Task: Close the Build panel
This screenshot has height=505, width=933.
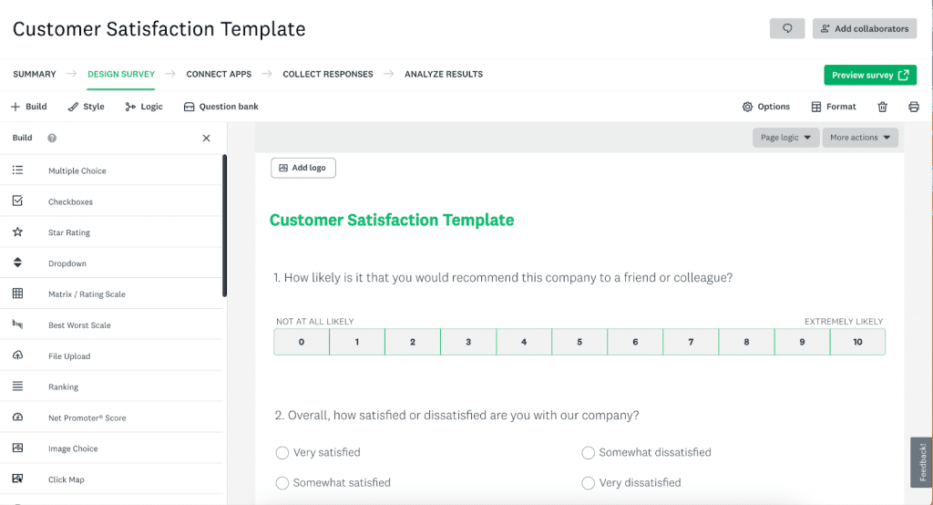Action: [x=206, y=139]
